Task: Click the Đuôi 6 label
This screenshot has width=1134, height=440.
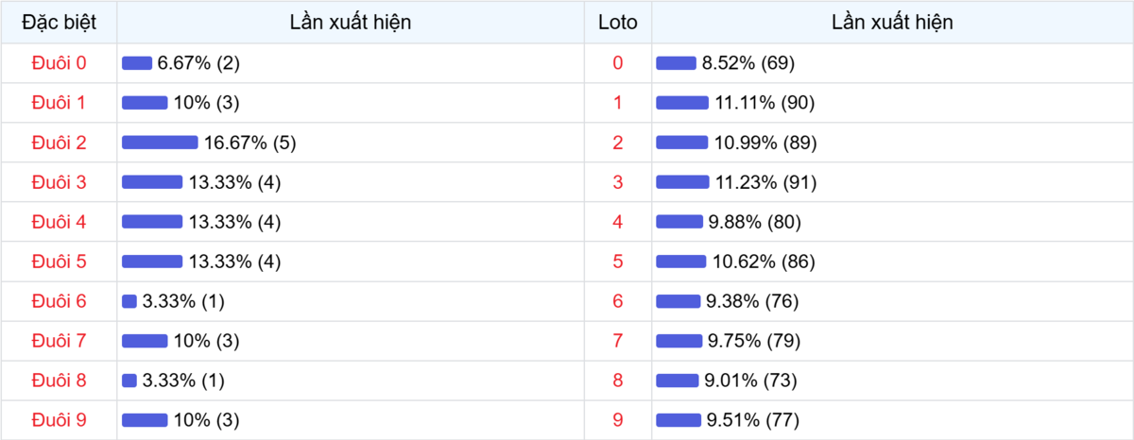Action: point(59,301)
